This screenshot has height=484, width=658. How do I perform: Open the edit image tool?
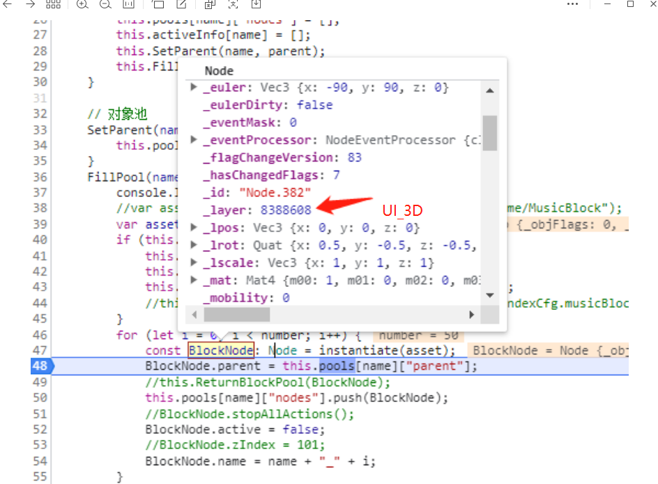(x=181, y=4)
